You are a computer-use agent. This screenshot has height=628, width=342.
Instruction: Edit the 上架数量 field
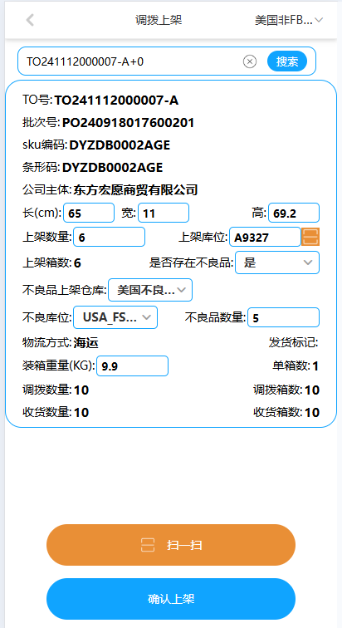pyautogui.click(x=110, y=237)
